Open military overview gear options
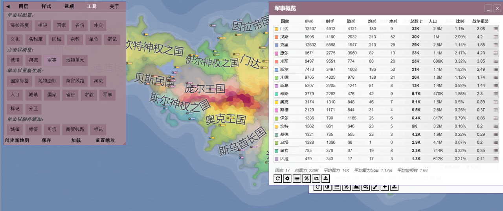This screenshot has width=503, height=211. tap(287, 179)
